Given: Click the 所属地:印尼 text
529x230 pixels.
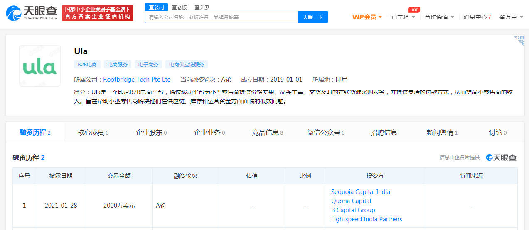Looking at the screenshot, I should (330, 80).
